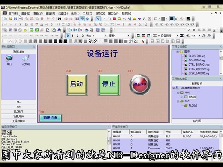Open the 画面(P) menu
This screenshot has width=223, height=167.
pyautogui.click(x=51, y=14)
